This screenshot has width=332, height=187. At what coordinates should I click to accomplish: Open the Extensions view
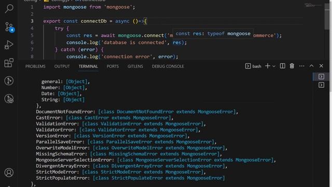click(9, 63)
